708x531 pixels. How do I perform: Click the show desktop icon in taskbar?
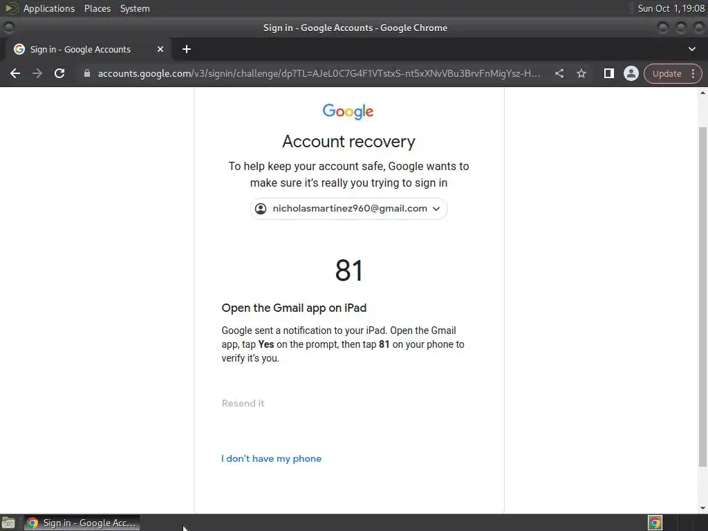pyautogui.click(x=8, y=523)
